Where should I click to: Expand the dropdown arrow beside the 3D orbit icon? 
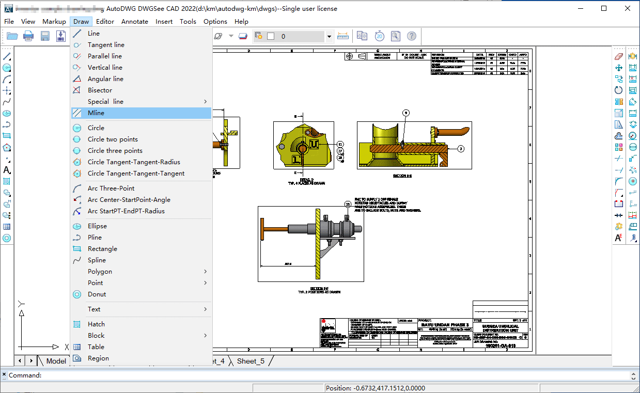click(x=231, y=36)
